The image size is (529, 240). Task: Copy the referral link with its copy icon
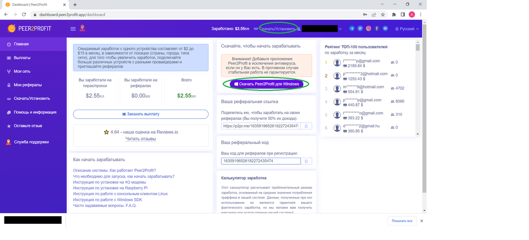(306, 126)
